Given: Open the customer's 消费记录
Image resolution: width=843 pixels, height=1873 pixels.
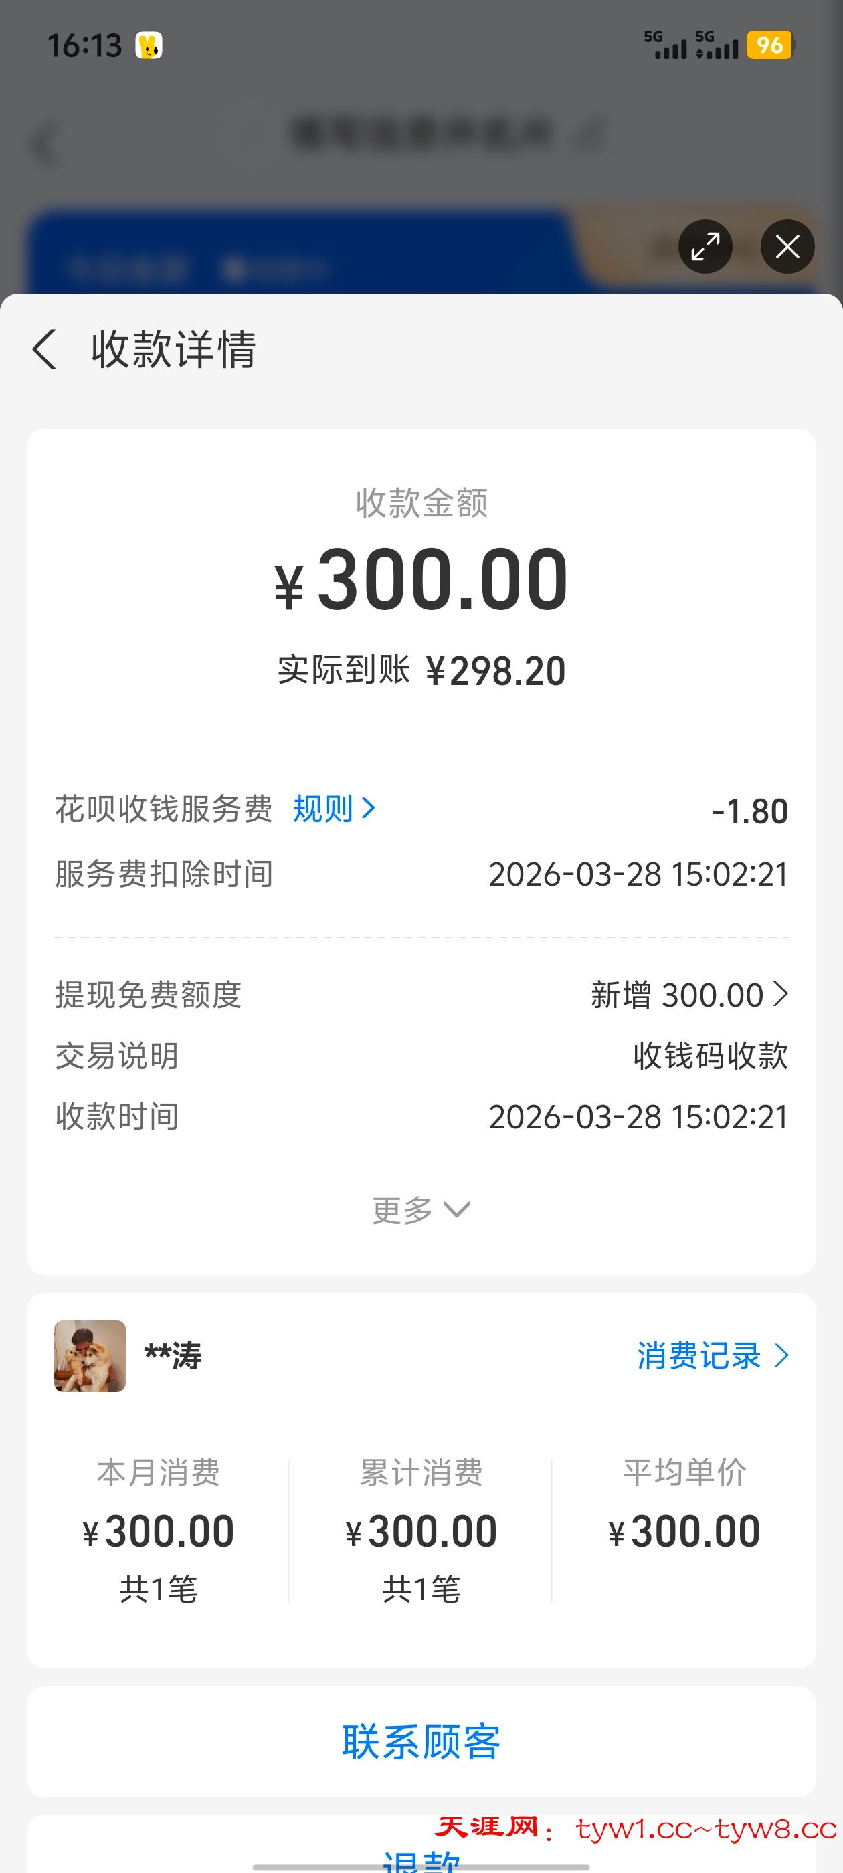Looking at the screenshot, I should click(699, 1355).
